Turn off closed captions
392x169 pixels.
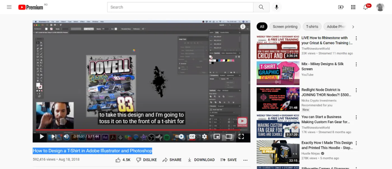point(192,137)
